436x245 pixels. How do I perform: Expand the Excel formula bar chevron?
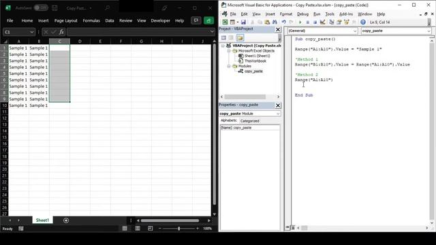point(212,32)
